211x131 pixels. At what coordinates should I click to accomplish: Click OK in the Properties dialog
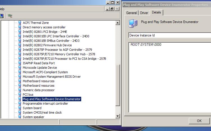pos(199,121)
